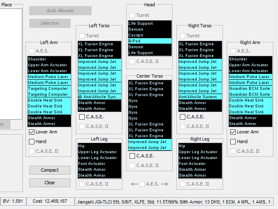Image resolution: width=278 pixels, height=209 pixels.
Task: Select first Gyro slot in Center Torso
Action: click(x=150, y=101)
